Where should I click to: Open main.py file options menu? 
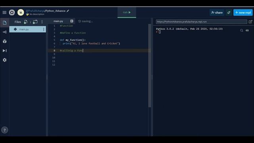44,29
